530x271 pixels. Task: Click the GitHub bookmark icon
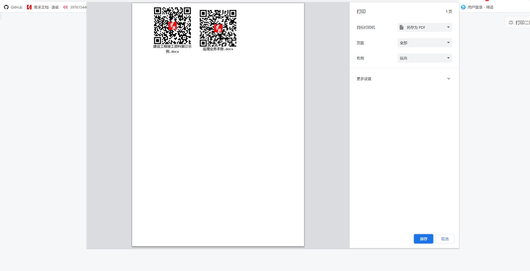(x=6, y=7)
